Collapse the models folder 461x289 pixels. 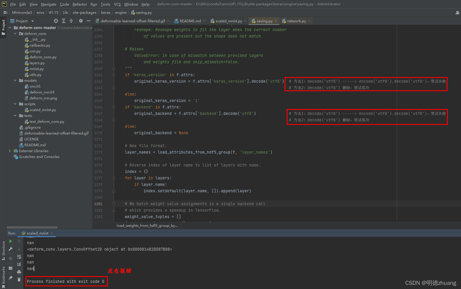point(15,80)
